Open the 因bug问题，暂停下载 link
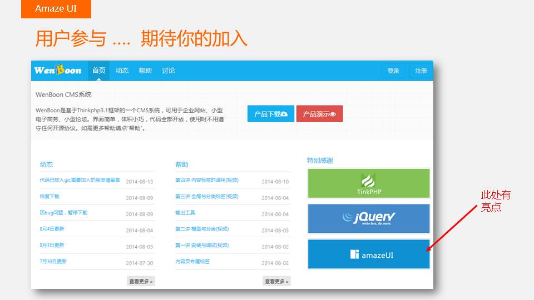 click(x=63, y=213)
